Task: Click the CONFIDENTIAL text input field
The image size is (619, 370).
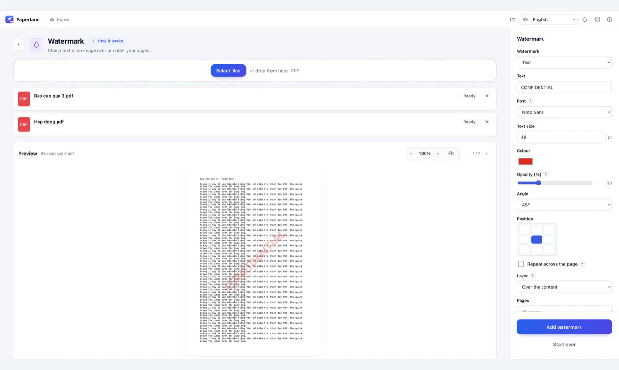Action: 564,88
